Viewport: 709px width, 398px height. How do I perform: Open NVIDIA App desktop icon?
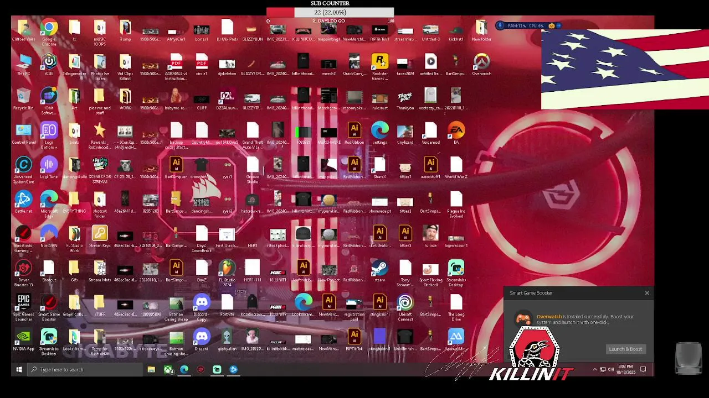click(23, 339)
